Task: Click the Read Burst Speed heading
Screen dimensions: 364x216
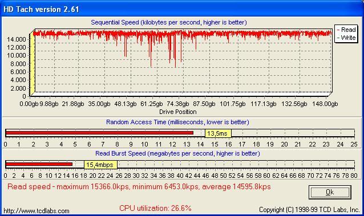Action: pyautogui.click(x=177, y=153)
